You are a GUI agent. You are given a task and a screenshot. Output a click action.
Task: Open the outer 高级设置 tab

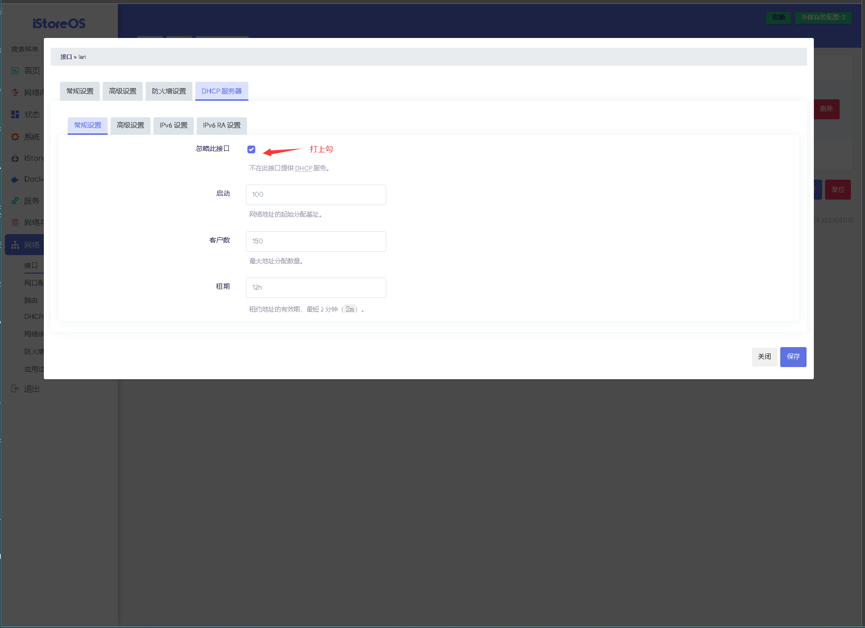pyautogui.click(x=123, y=91)
